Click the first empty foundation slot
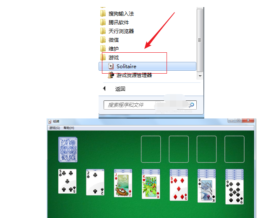The image size is (271, 218). tap(151, 149)
